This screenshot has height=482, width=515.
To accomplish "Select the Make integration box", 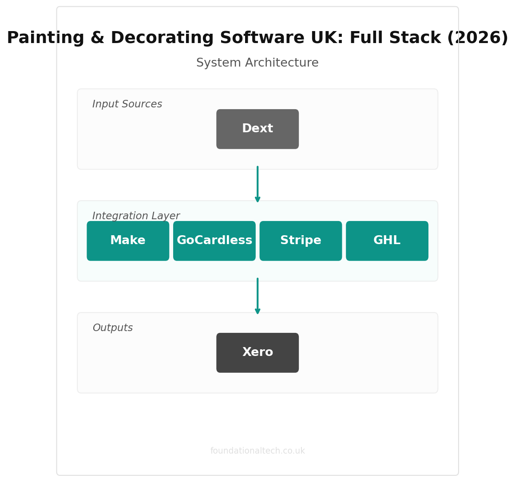I will (128, 241).
